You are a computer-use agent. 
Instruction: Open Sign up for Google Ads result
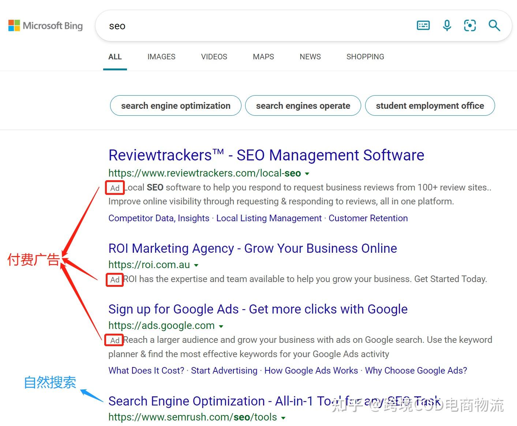pyautogui.click(x=258, y=309)
